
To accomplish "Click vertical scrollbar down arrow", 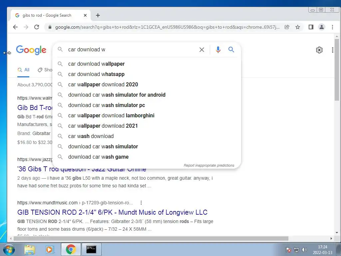I will tap(337, 233).
